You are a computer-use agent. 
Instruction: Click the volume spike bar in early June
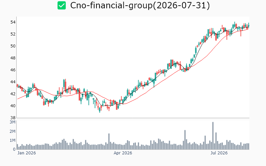(185, 140)
